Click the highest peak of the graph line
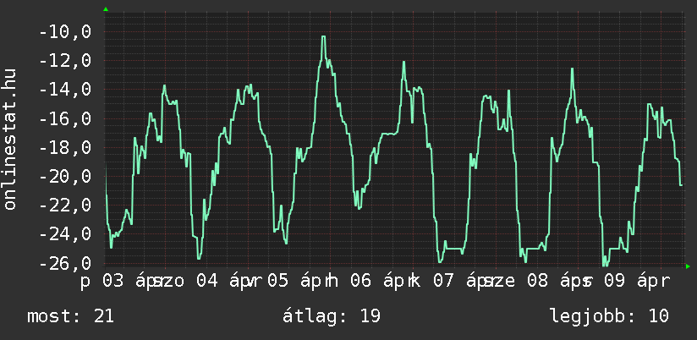This screenshot has height=340, width=697. (323, 36)
